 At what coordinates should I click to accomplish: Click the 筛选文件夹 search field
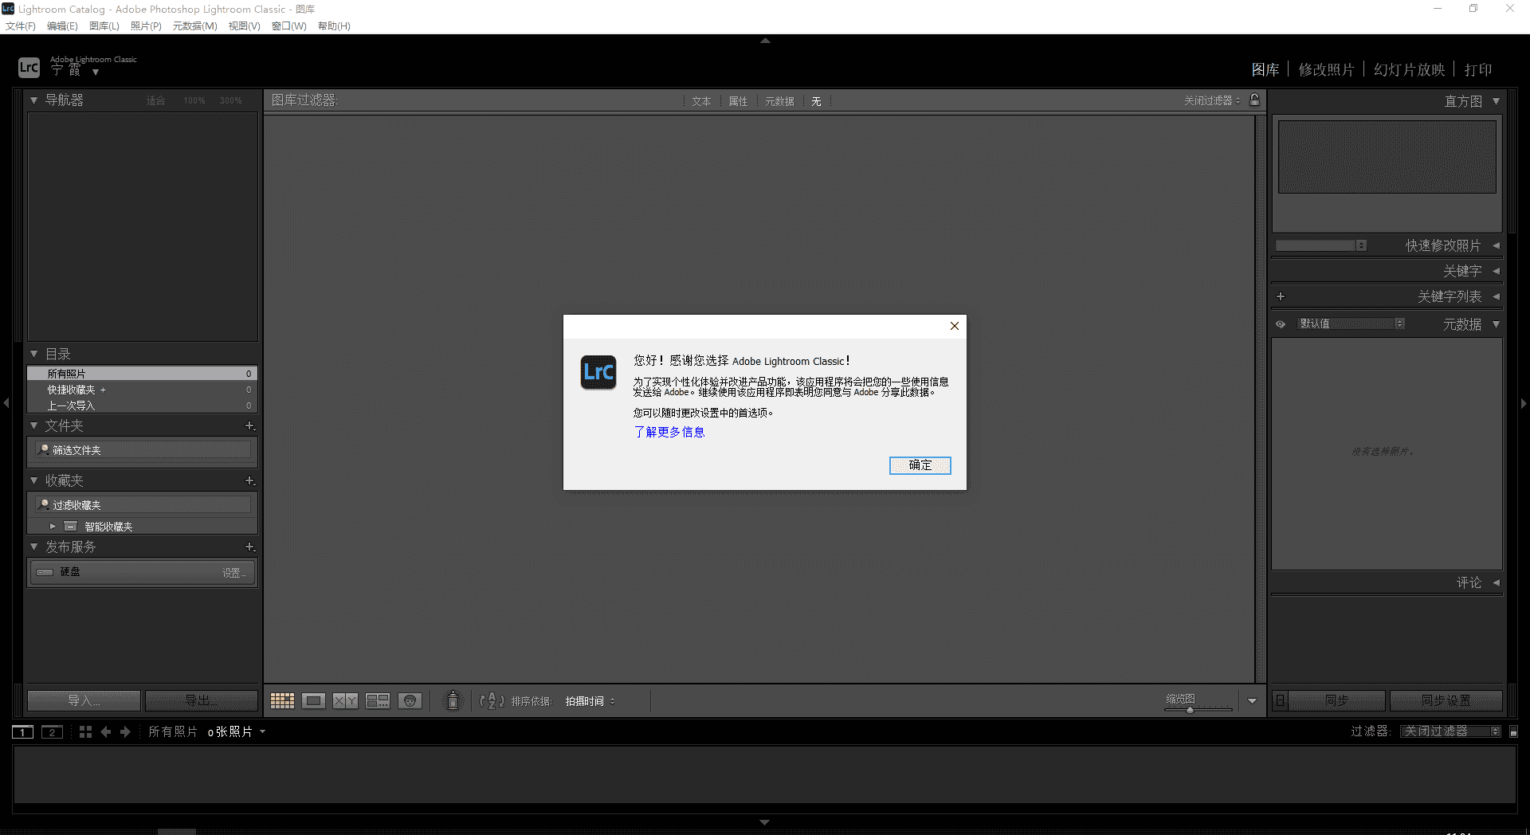(x=143, y=450)
